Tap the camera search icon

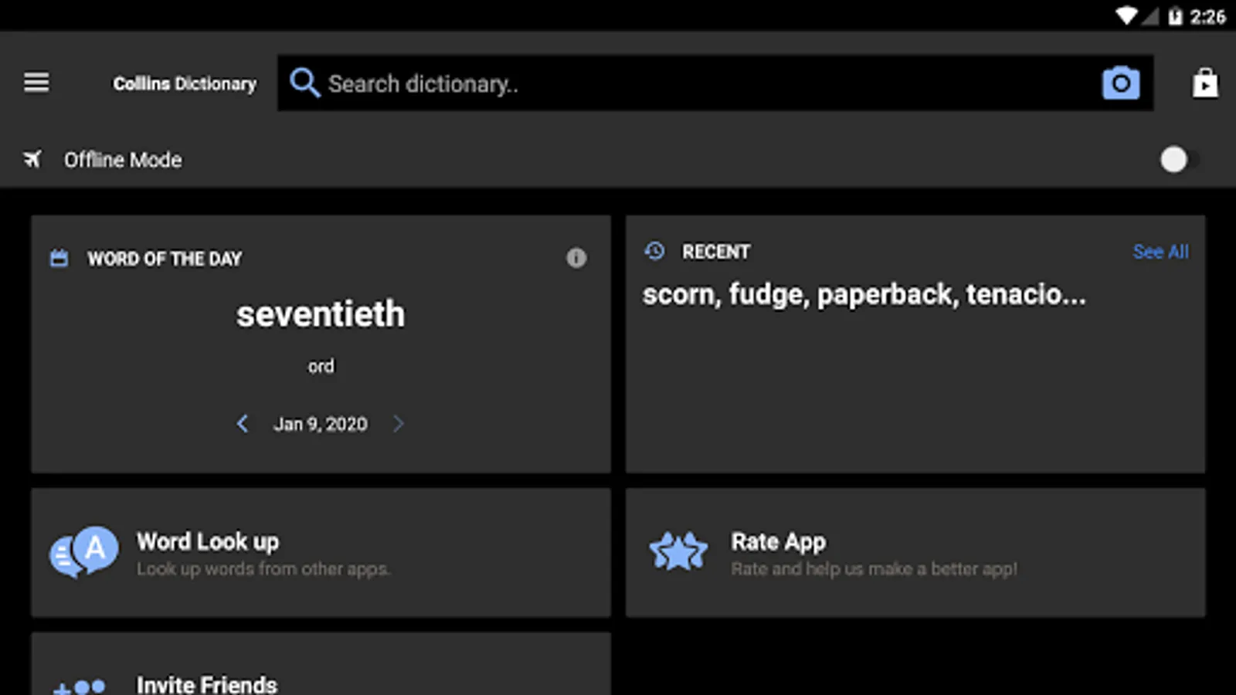pyautogui.click(x=1120, y=83)
